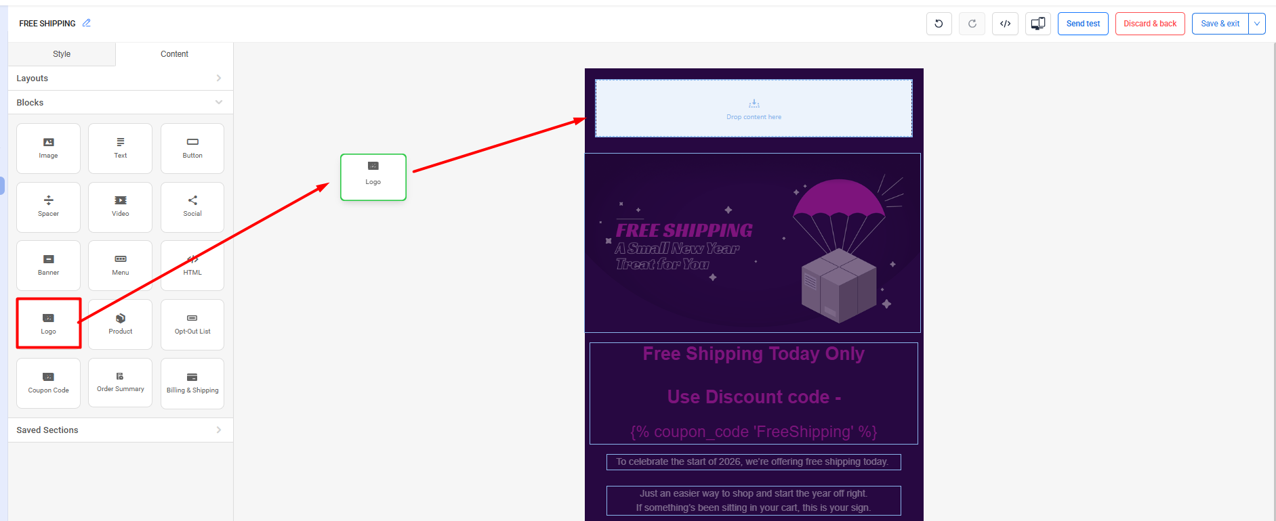1276x521 pixels.
Task: Expand the Saved Sections panel
Action: point(121,430)
